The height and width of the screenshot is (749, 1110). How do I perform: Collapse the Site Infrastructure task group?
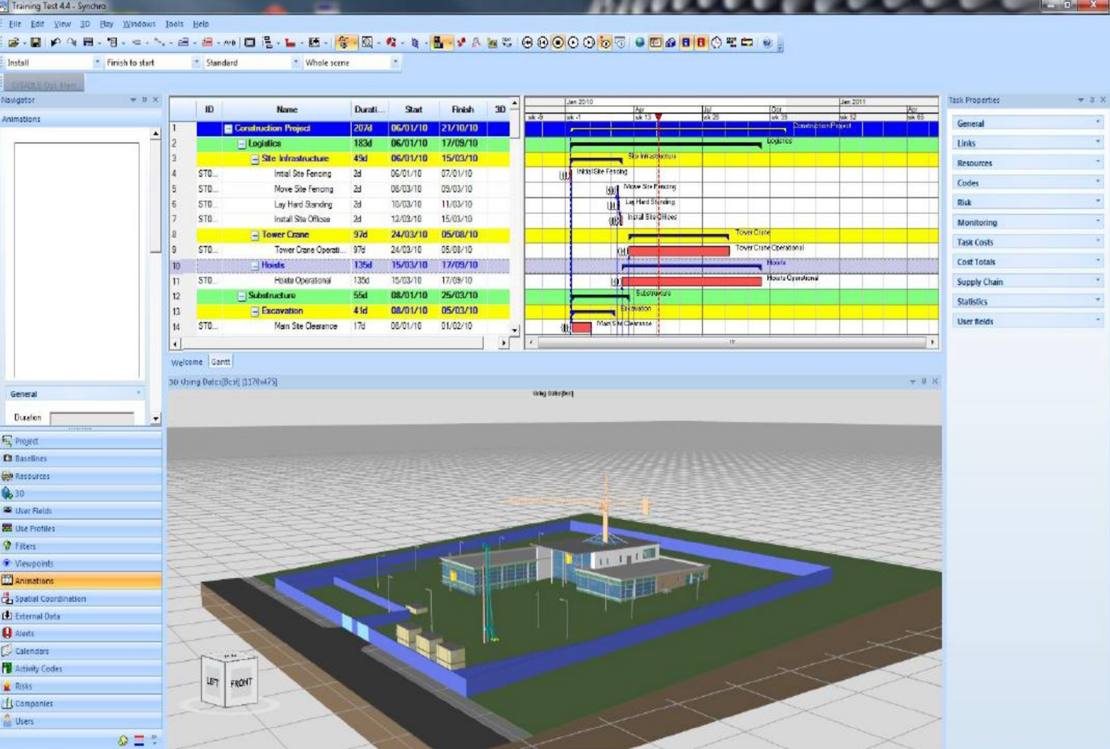[x=255, y=159]
